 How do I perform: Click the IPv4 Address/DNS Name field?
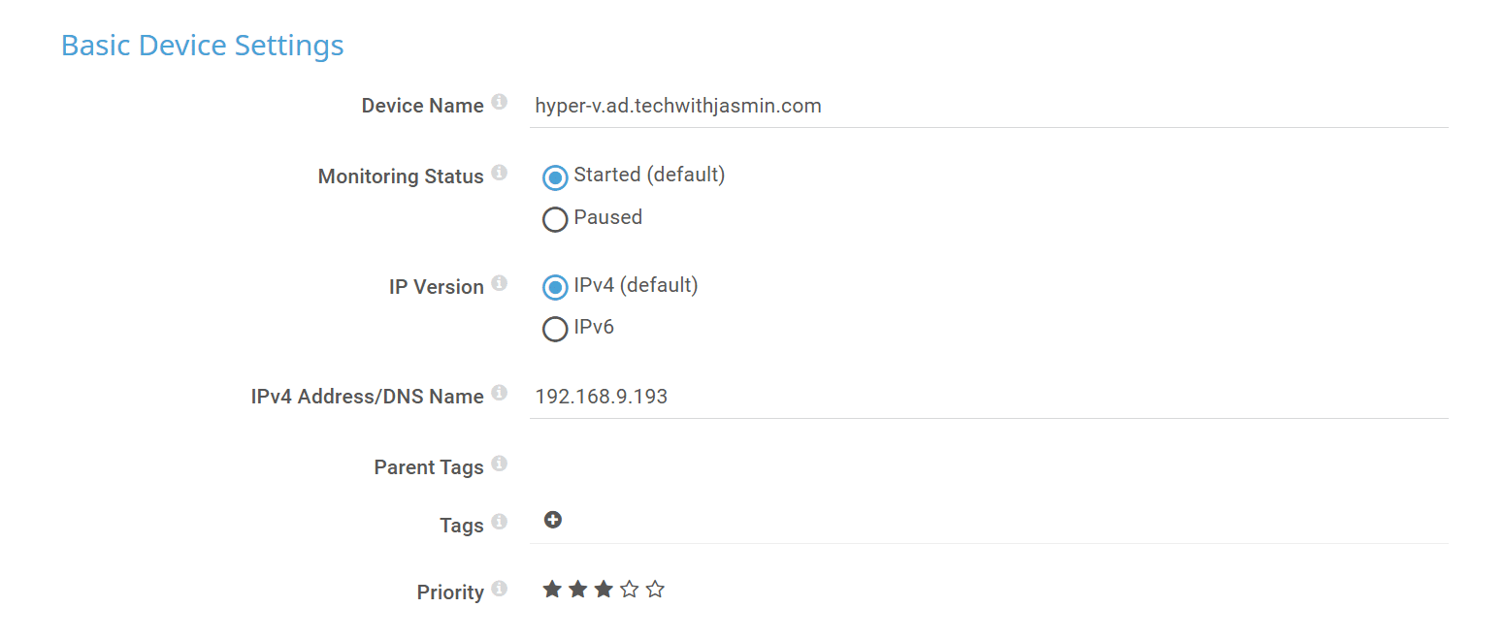pos(988,397)
